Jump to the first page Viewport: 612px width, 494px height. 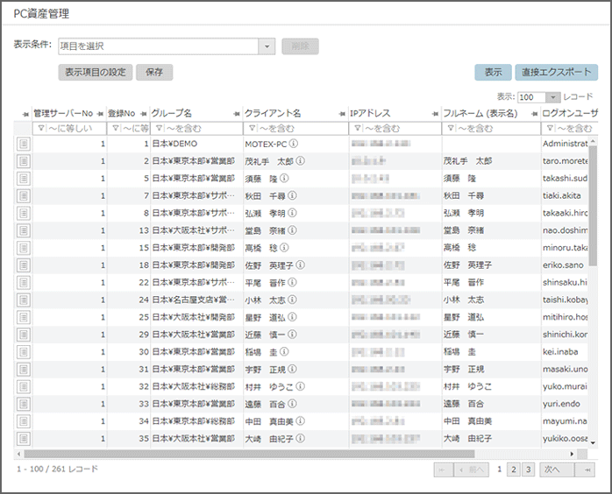click(x=444, y=469)
